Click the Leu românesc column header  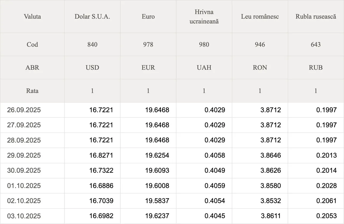pyautogui.click(x=260, y=17)
